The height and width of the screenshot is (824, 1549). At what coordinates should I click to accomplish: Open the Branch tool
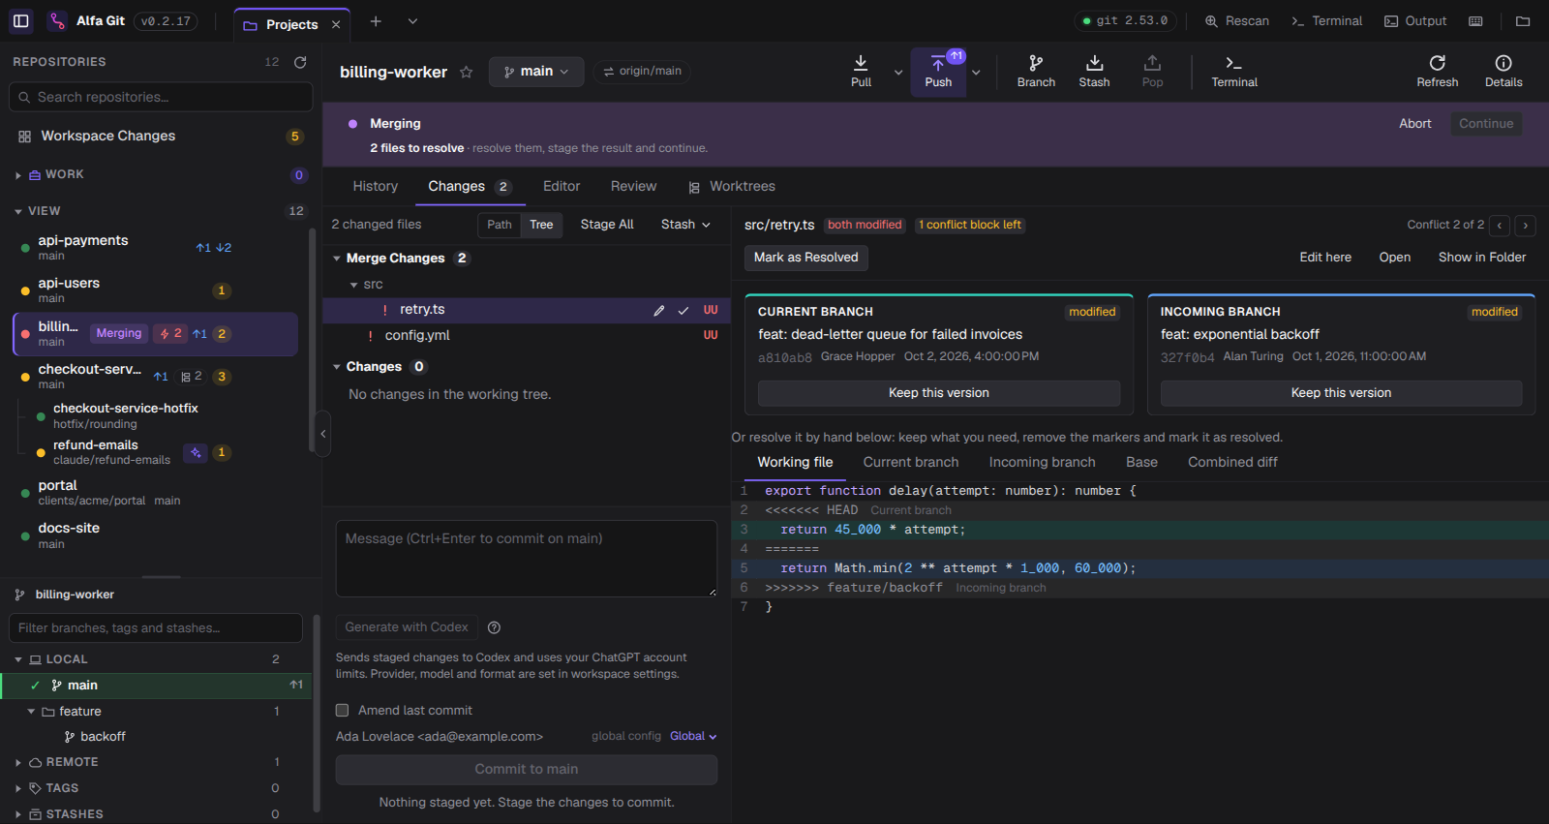[1036, 72]
